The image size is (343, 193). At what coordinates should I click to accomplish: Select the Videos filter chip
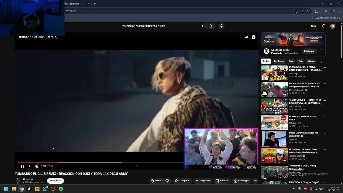(312, 61)
